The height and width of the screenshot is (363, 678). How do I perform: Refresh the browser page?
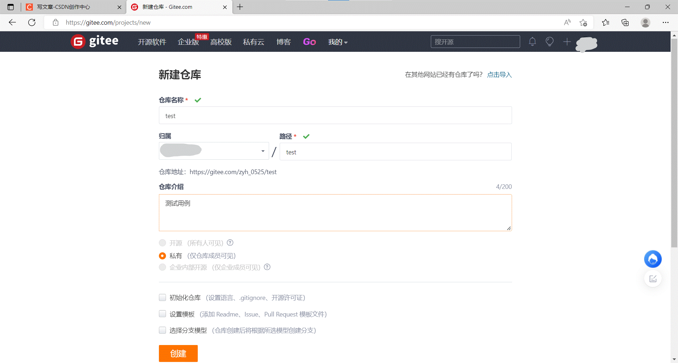click(x=32, y=23)
